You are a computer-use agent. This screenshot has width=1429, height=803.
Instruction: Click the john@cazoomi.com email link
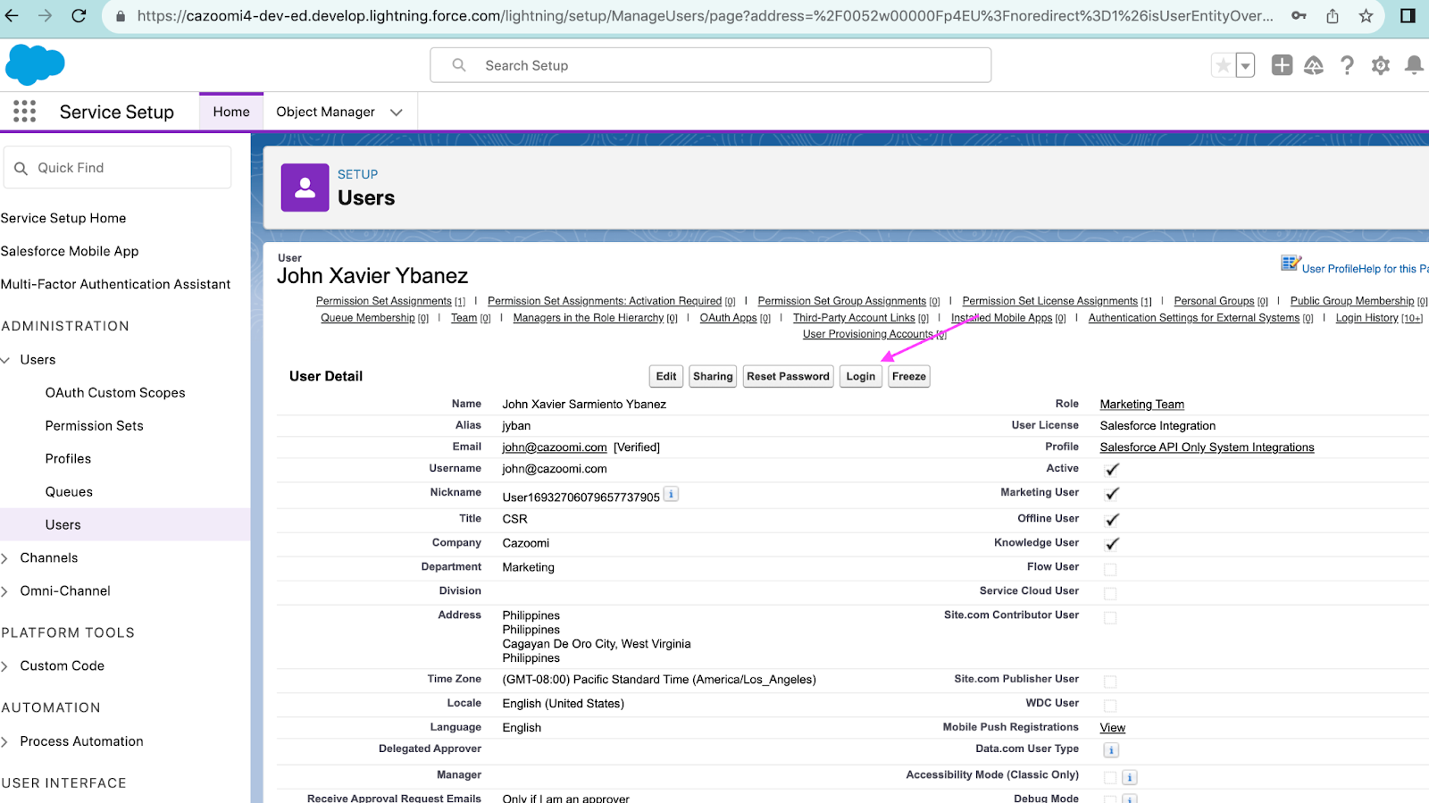point(555,448)
